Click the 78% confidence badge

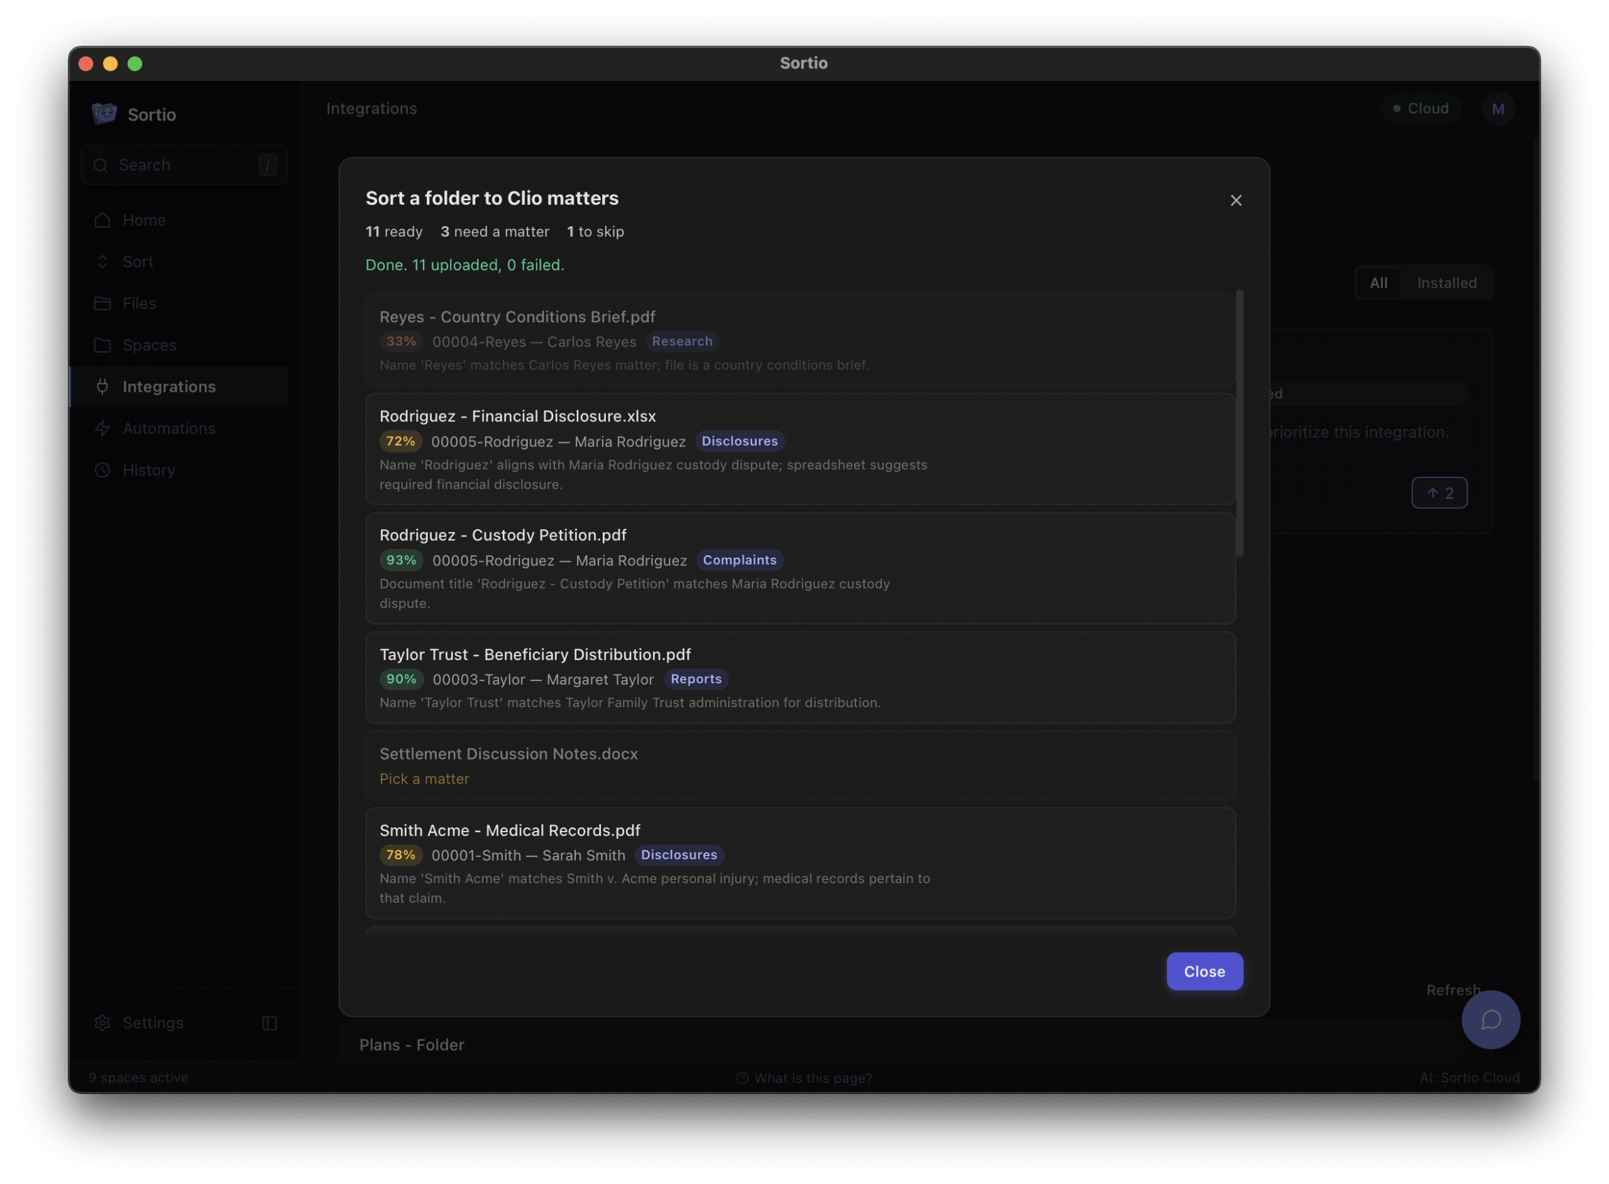click(x=400, y=854)
